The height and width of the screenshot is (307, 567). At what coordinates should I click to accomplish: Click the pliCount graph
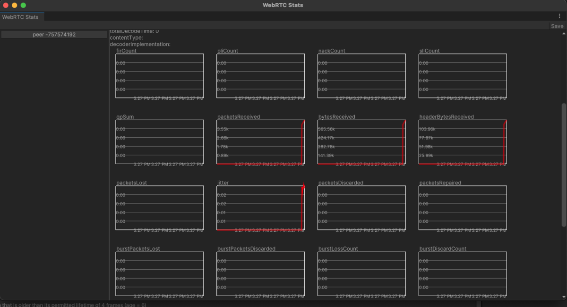[261, 76]
